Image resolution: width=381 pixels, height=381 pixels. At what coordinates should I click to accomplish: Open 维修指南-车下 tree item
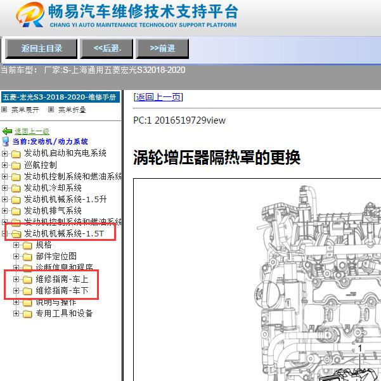tap(62, 290)
